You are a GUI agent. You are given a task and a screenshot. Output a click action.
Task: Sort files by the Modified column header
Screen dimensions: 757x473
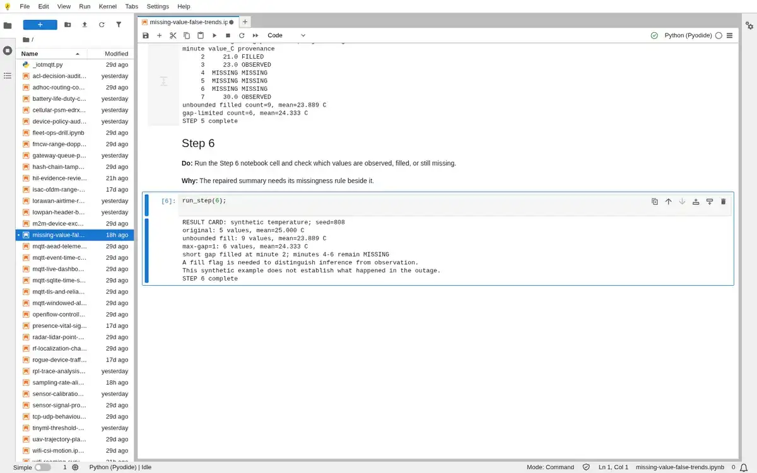tap(110, 54)
